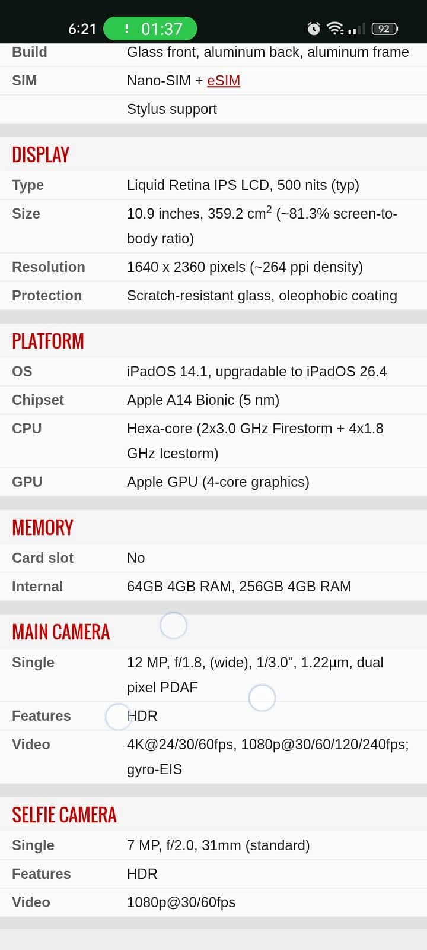This screenshot has width=427, height=950.
Task: Expand the SELFIE CAMERA section
Action: click(64, 814)
